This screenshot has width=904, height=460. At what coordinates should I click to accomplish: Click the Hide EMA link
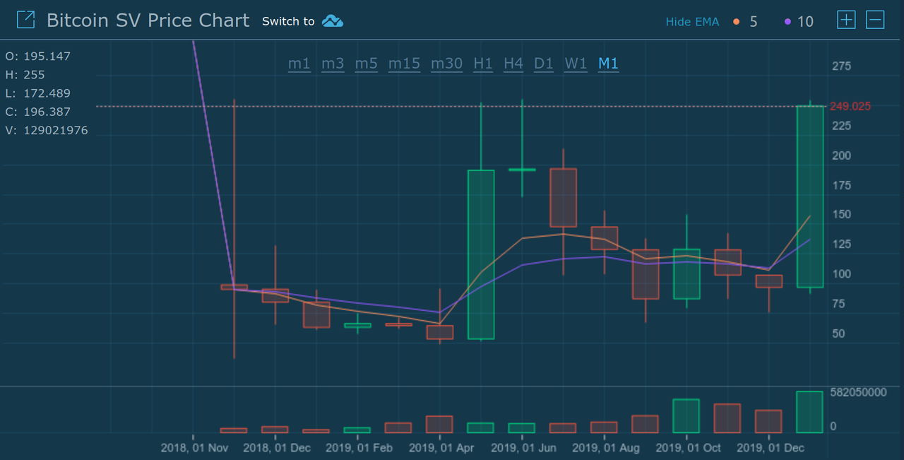(x=692, y=22)
